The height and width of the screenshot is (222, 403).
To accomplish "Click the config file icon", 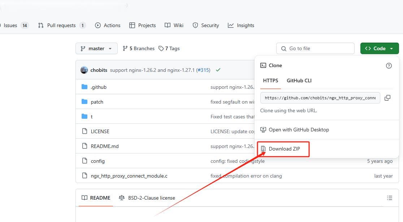I will pyautogui.click(x=84, y=161).
